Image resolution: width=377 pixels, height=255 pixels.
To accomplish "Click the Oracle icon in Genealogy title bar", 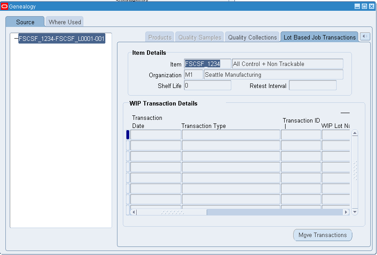I will tap(4, 6).
